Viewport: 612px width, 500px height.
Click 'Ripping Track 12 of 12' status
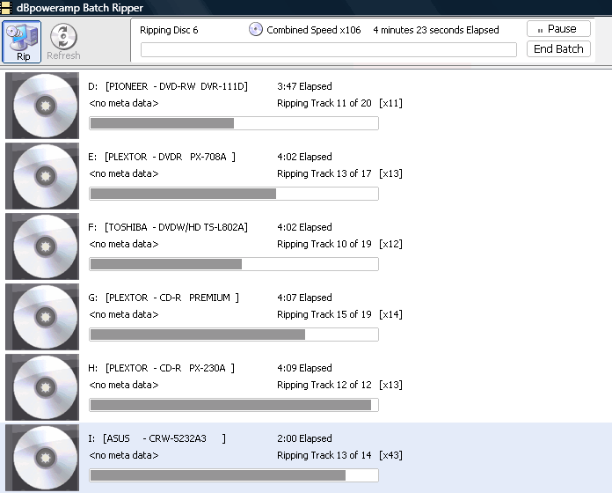(x=324, y=385)
